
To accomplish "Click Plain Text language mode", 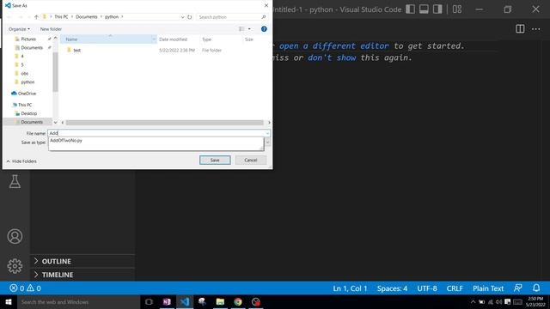I will (x=488, y=288).
